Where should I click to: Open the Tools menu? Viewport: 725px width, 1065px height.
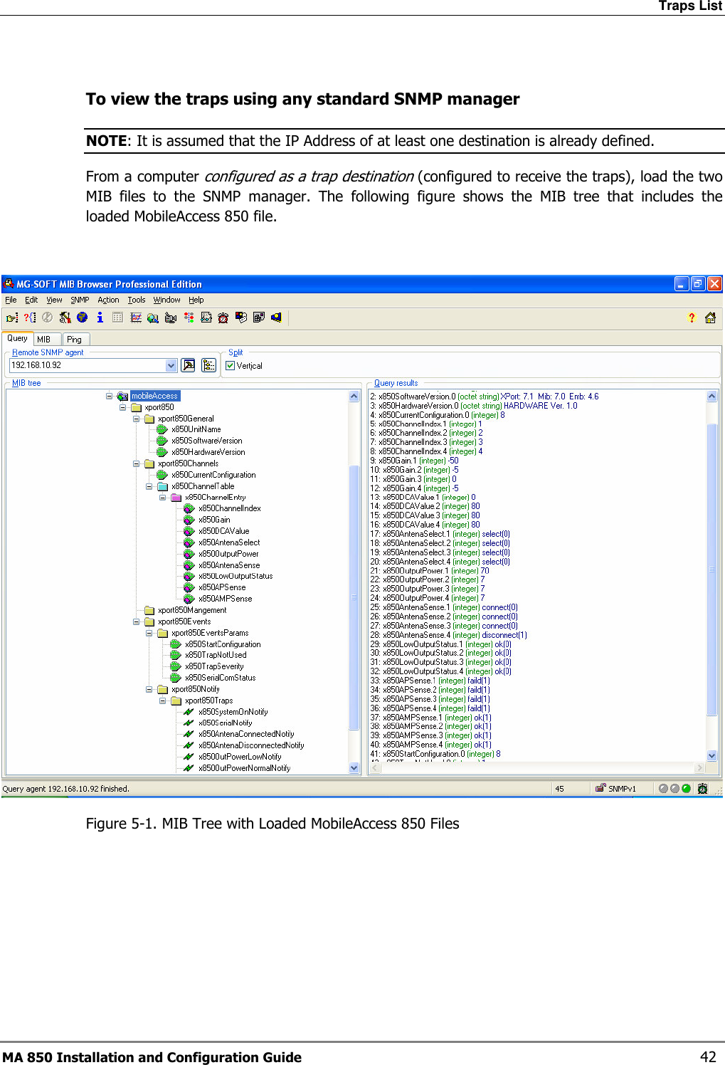pos(137,300)
